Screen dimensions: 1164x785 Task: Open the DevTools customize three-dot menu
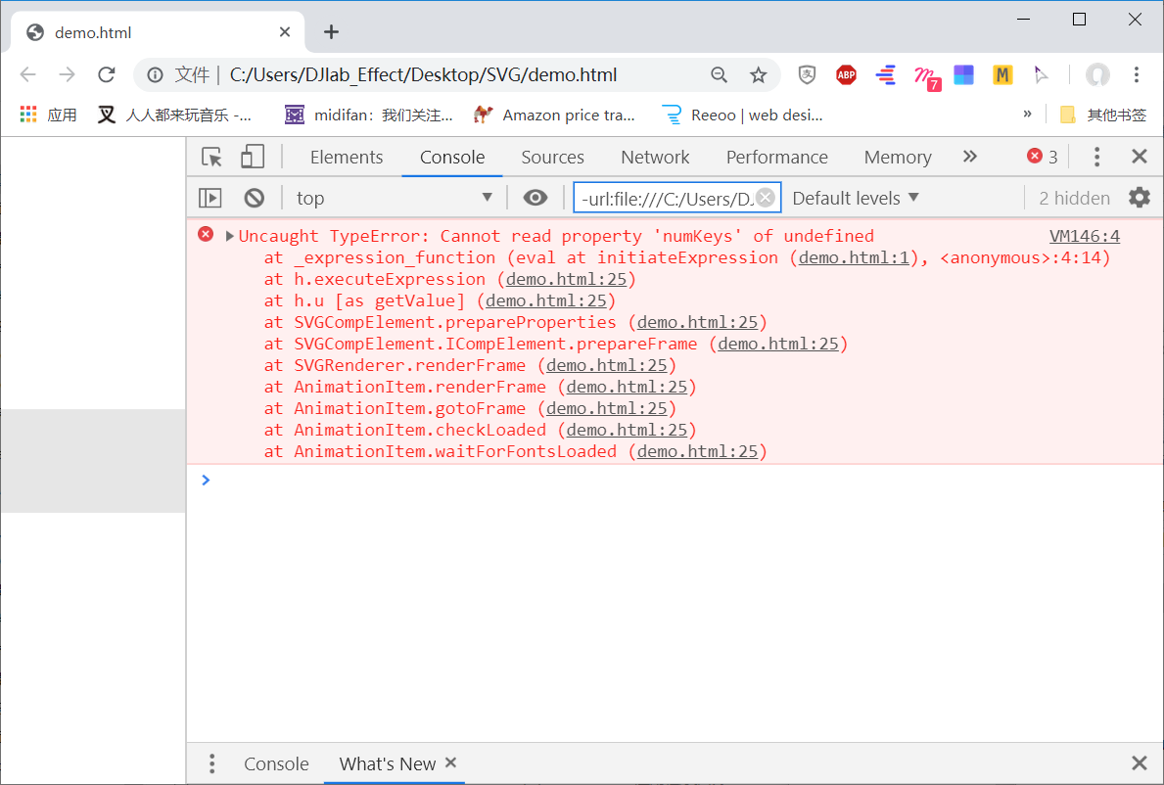(1096, 157)
